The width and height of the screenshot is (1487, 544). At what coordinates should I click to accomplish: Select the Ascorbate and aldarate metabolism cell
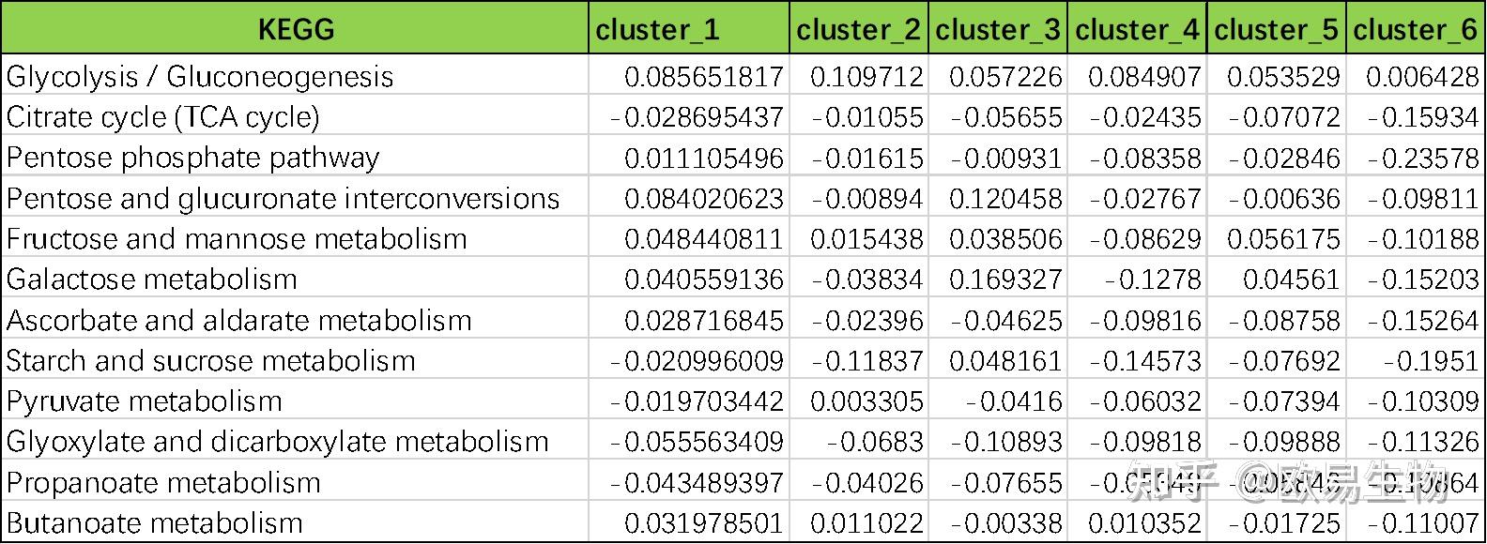point(239,320)
